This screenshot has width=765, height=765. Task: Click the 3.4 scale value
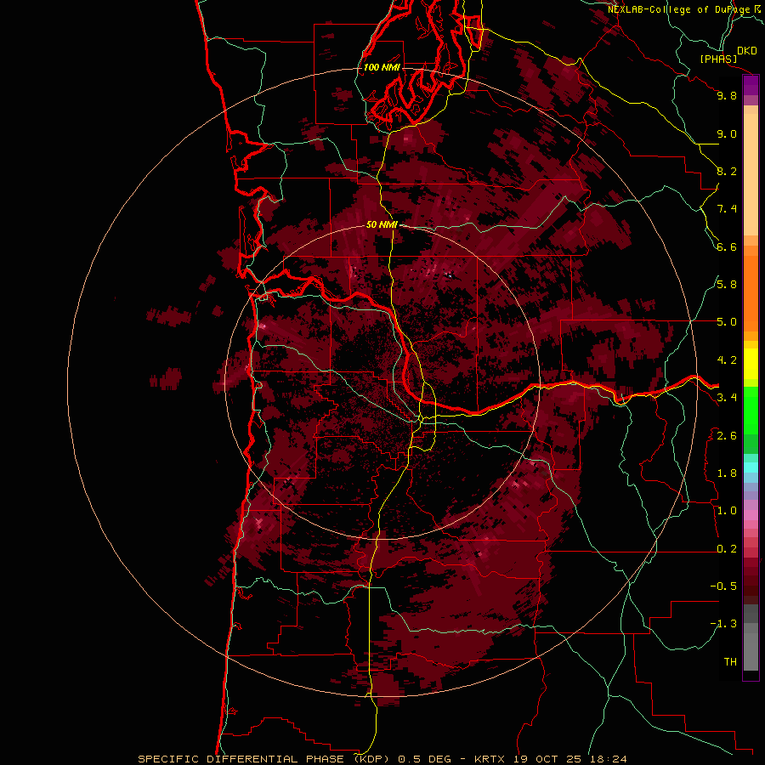(x=727, y=398)
